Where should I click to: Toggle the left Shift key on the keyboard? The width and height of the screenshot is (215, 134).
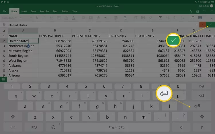tap(13, 117)
